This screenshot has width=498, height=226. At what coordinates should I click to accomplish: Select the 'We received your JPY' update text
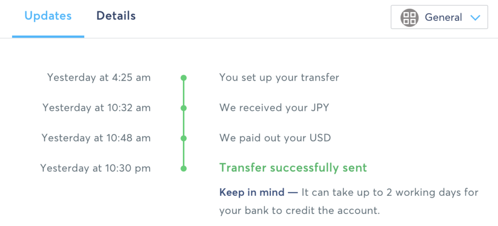pos(274,107)
